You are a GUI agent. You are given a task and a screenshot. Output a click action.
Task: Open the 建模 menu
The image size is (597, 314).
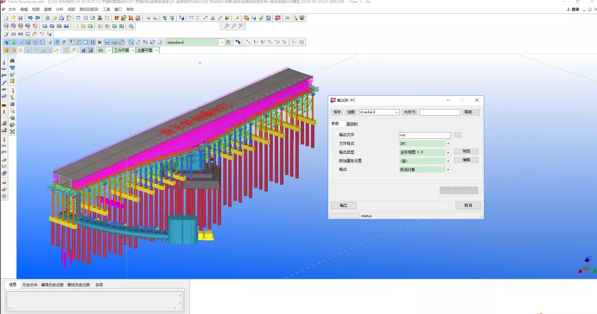(x=47, y=9)
